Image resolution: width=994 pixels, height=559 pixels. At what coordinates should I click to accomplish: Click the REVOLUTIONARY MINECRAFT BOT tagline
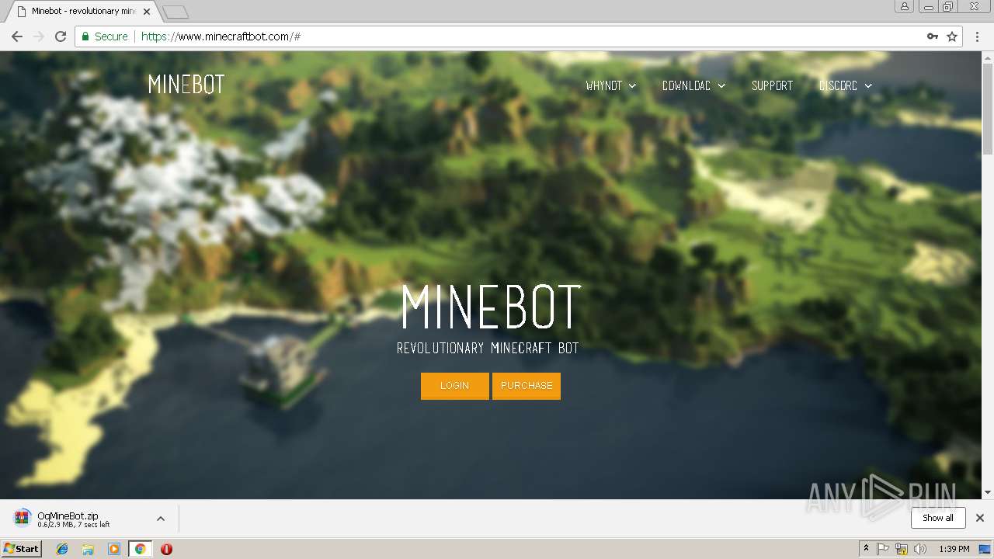coord(488,348)
